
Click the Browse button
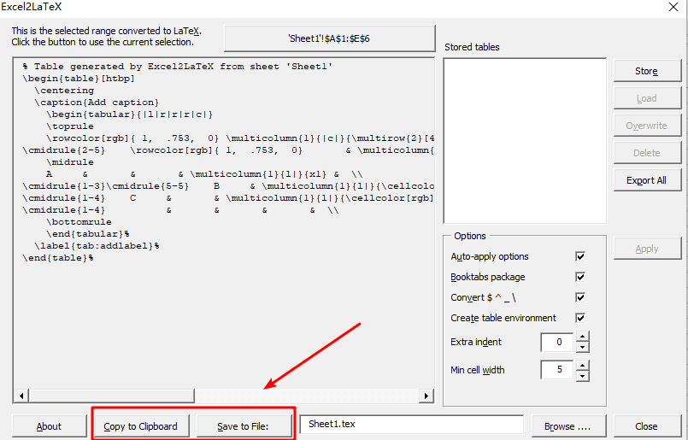568,426
